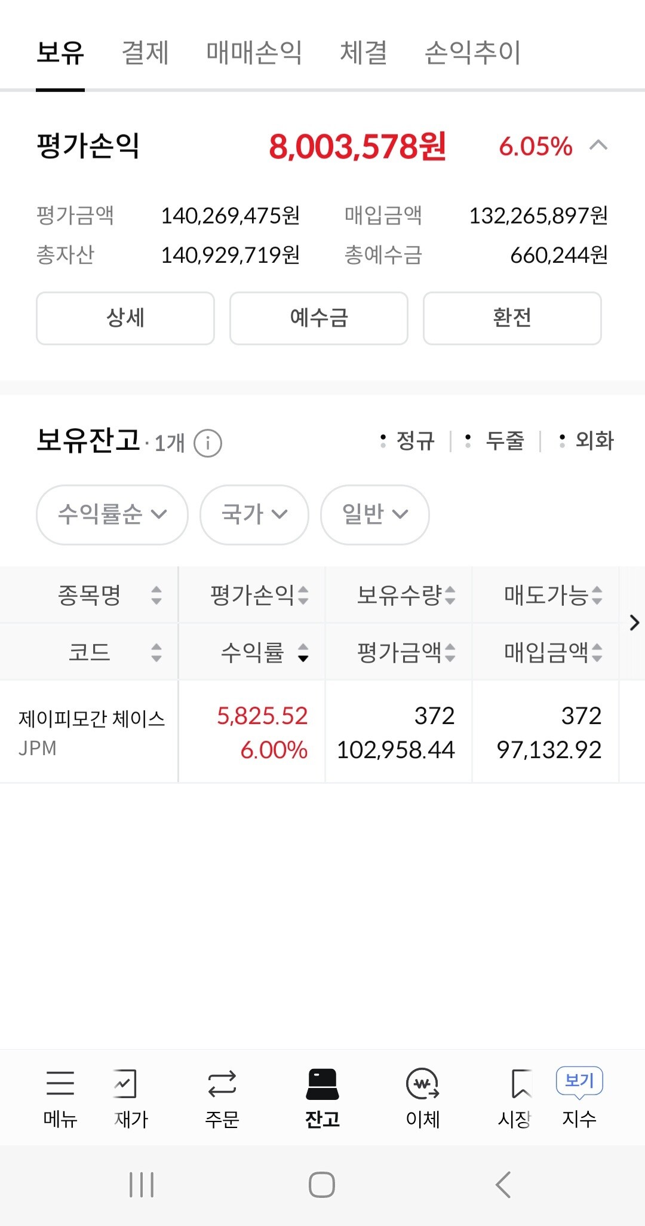Viewport: 645px width, 1226px height.
Task: Open the 주문 order arrows icon
Action: coord(222,1084)
